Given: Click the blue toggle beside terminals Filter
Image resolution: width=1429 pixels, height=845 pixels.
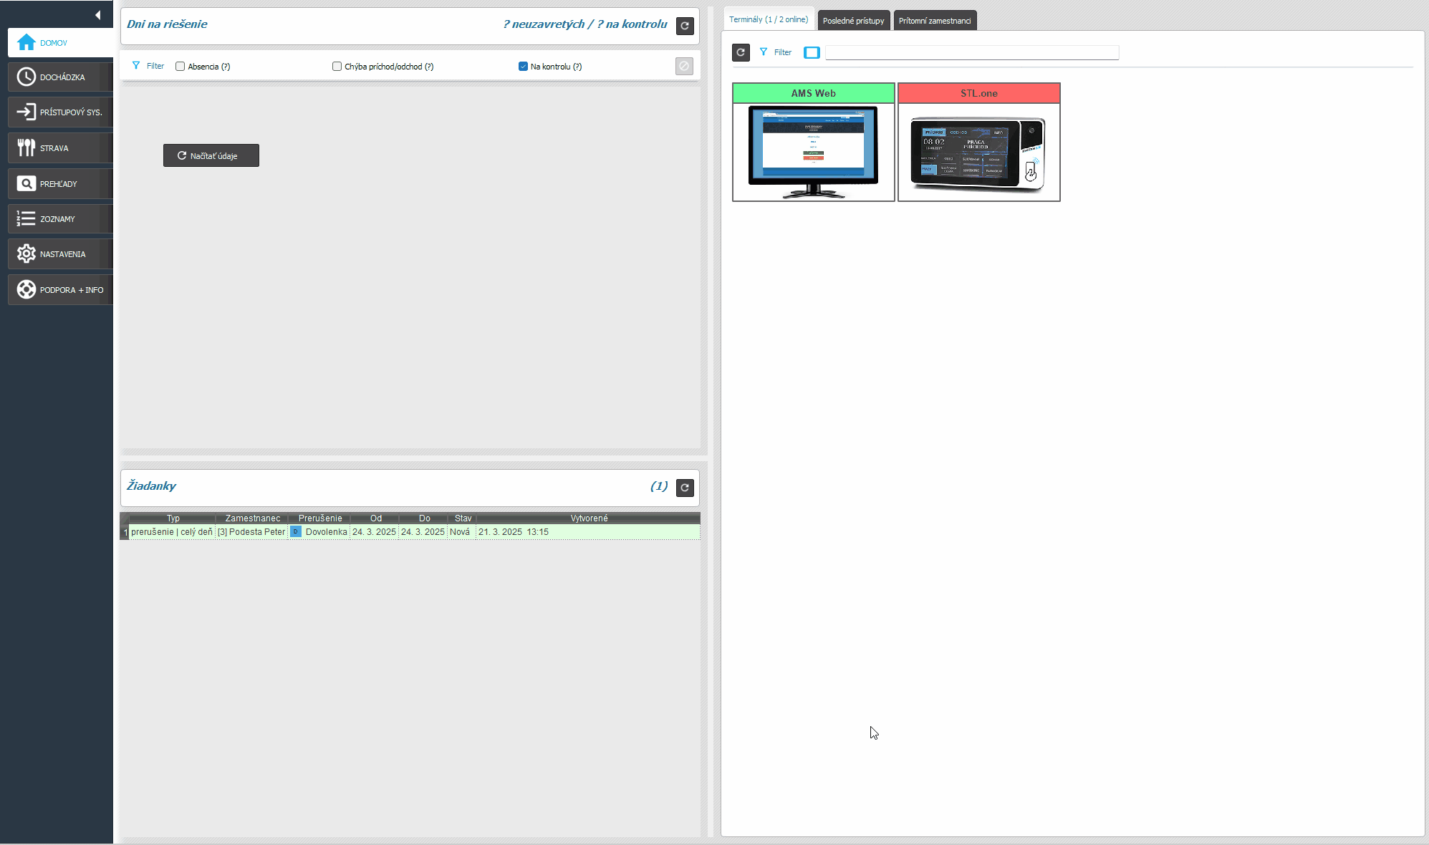Looking at the screenshot, I should [x=812, y=52].
